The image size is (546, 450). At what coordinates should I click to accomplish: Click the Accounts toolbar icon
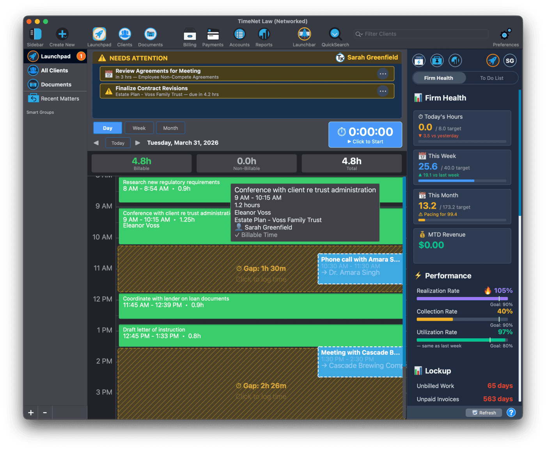(239, 34)
